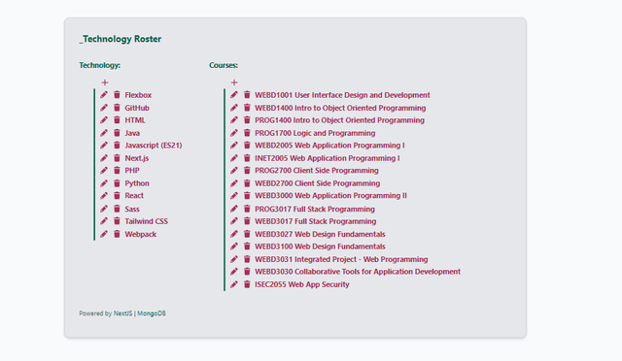Delete WEBD2700 course trash icon

click(247, 183)
